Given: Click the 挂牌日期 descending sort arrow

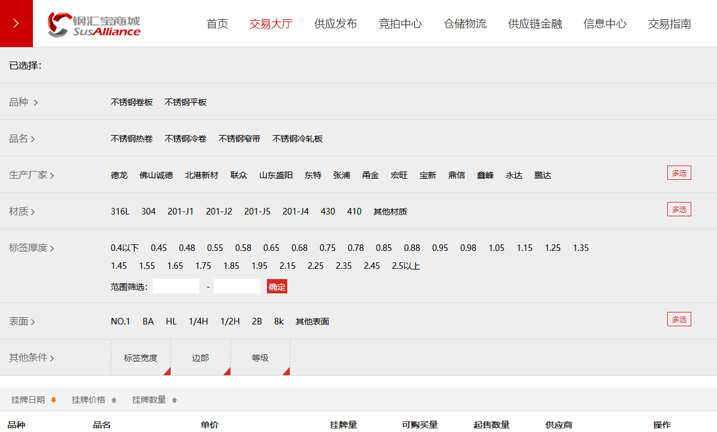Looking at the screenshot, I should tap(53, 400).
